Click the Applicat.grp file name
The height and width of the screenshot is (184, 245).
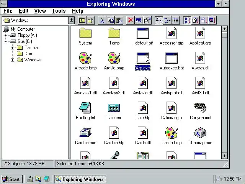(x=200, y=43)
